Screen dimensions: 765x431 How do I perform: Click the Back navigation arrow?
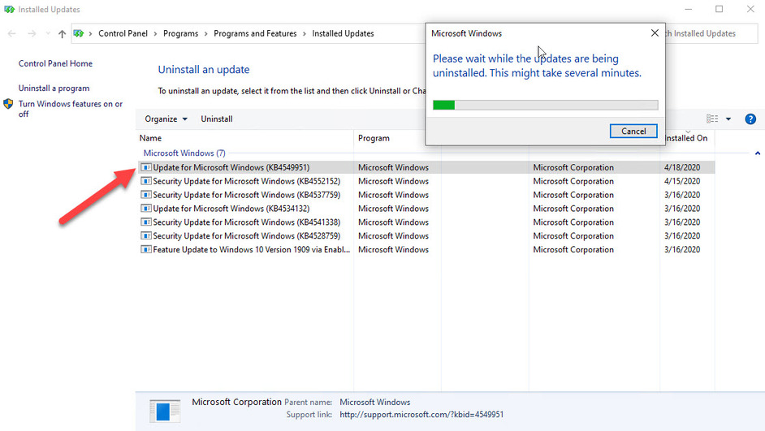[11, 33]
